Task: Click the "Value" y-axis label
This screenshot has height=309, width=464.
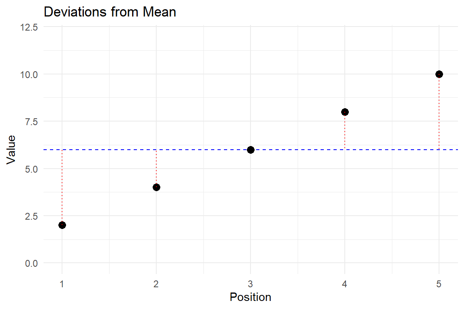Action: [x=11, y=149]
